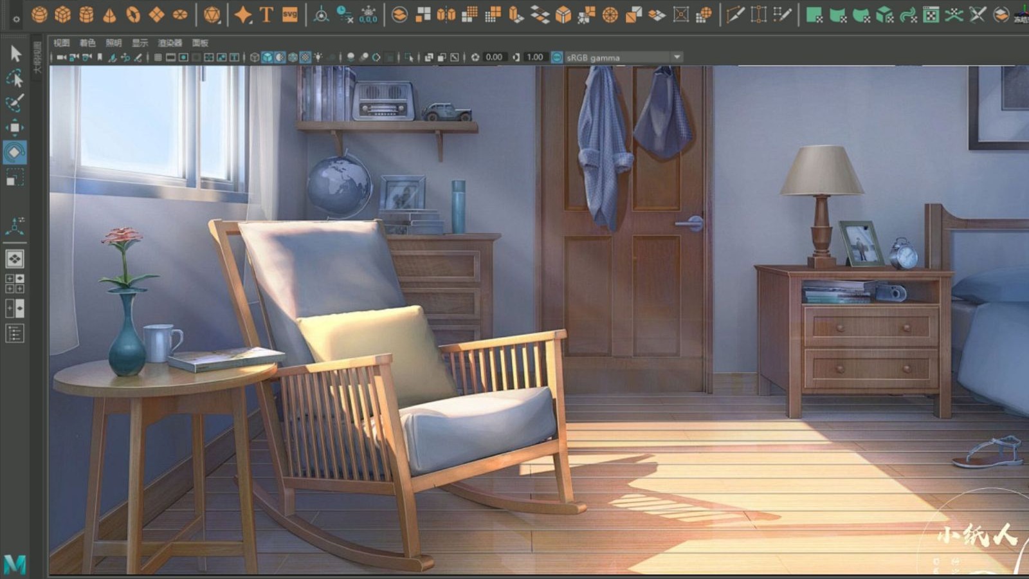
Task: Activate the Lasso select tool
Action: [15, 78]
